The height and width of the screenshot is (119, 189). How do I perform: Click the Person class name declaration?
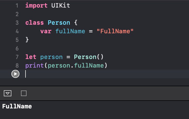(59, 23)
